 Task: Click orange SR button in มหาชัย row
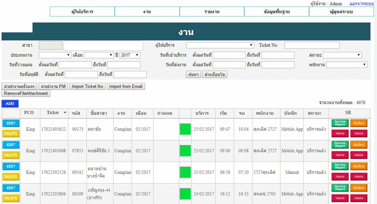(359, 123)
